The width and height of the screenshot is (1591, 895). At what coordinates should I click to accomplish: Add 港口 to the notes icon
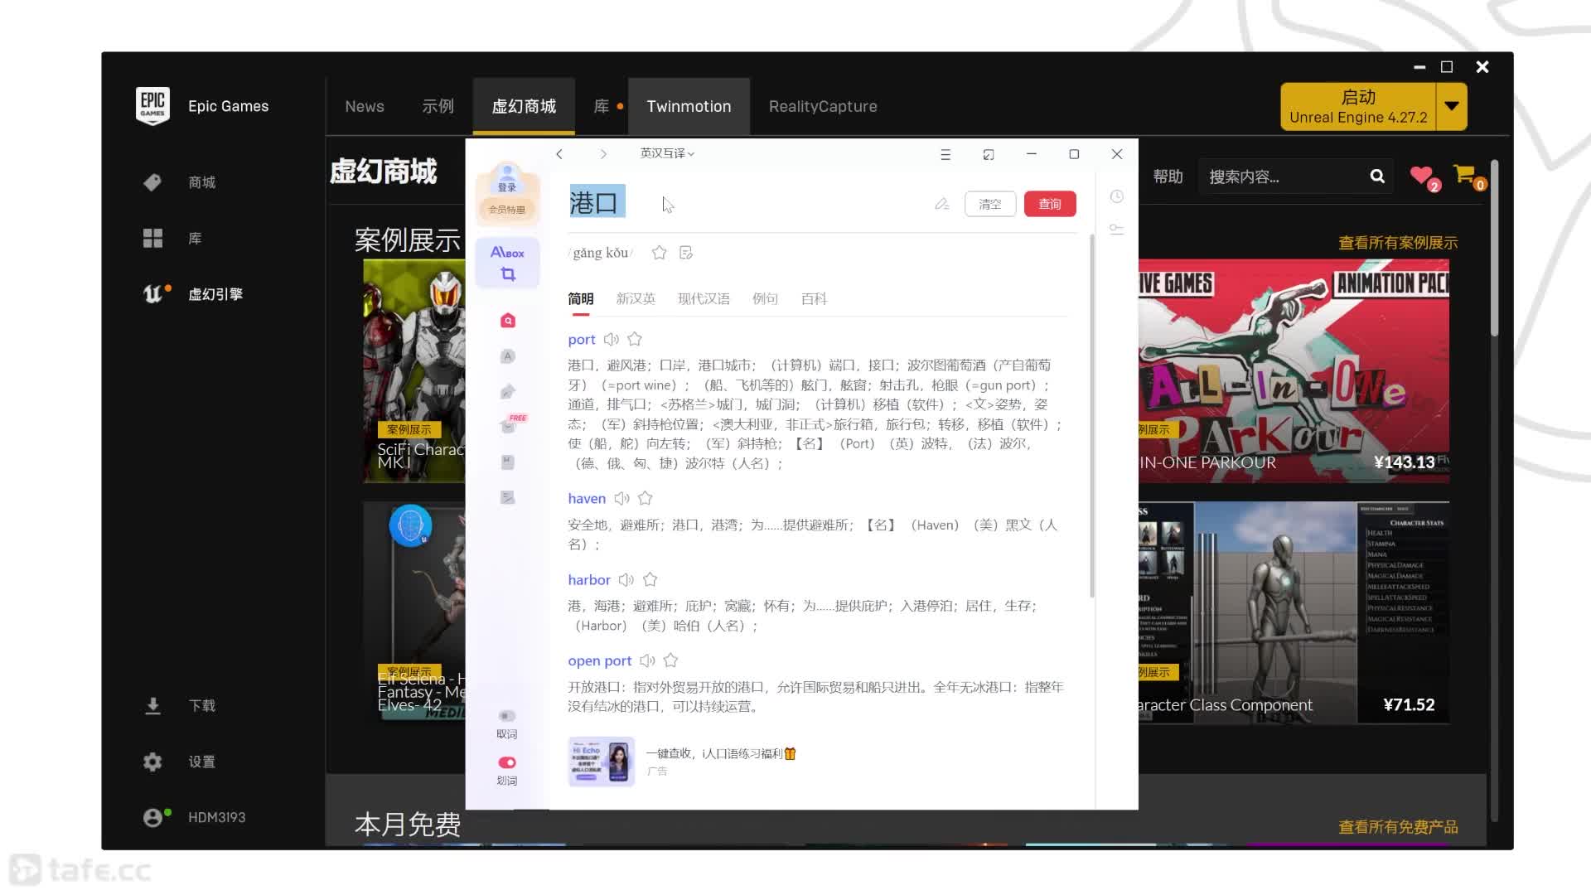coord(686,253)
